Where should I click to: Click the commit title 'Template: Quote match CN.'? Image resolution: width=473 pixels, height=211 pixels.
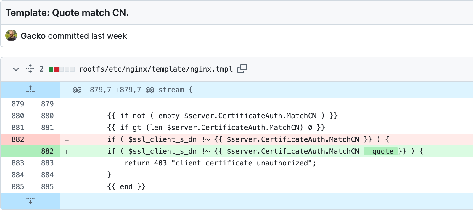(67, 13)
